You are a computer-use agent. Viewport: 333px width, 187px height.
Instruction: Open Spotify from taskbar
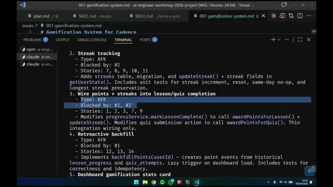click(x=162, y=182)
